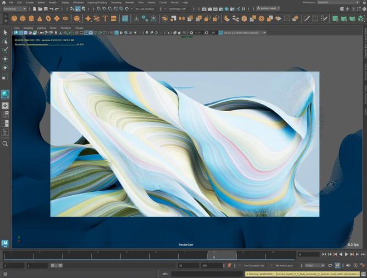Select the Rotate tool in the toolbox

(5, 67)
